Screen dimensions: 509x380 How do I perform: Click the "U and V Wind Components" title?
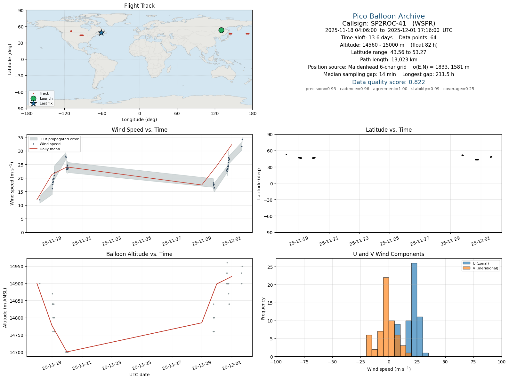389,254
